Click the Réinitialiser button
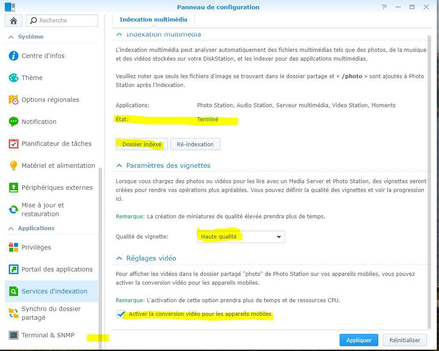This screenshot has width=439, height=351. 405,340
